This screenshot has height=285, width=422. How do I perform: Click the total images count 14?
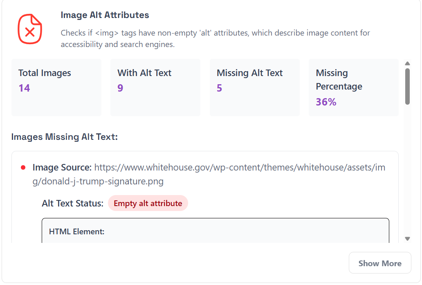24,88
